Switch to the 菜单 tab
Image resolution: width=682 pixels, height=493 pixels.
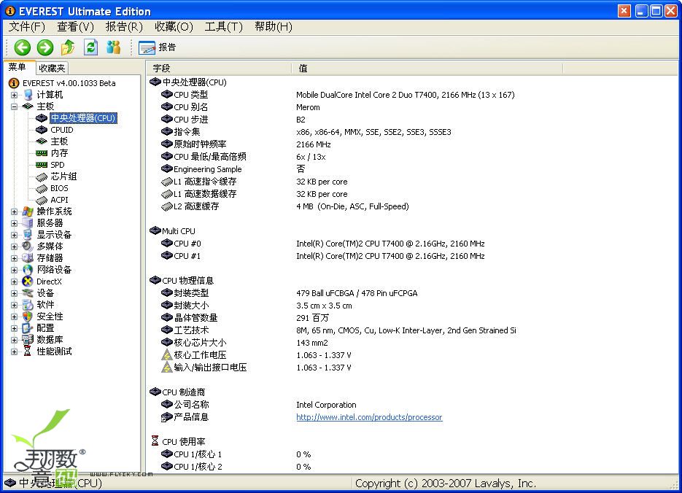(18, 67)
